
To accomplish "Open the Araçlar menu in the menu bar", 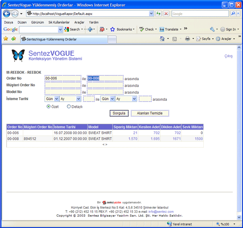I will pos(79,22).
